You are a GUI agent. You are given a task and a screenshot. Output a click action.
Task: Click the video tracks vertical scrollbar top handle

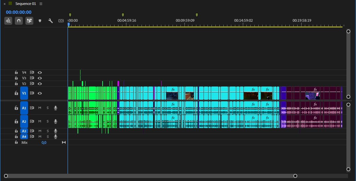[348, 31]
